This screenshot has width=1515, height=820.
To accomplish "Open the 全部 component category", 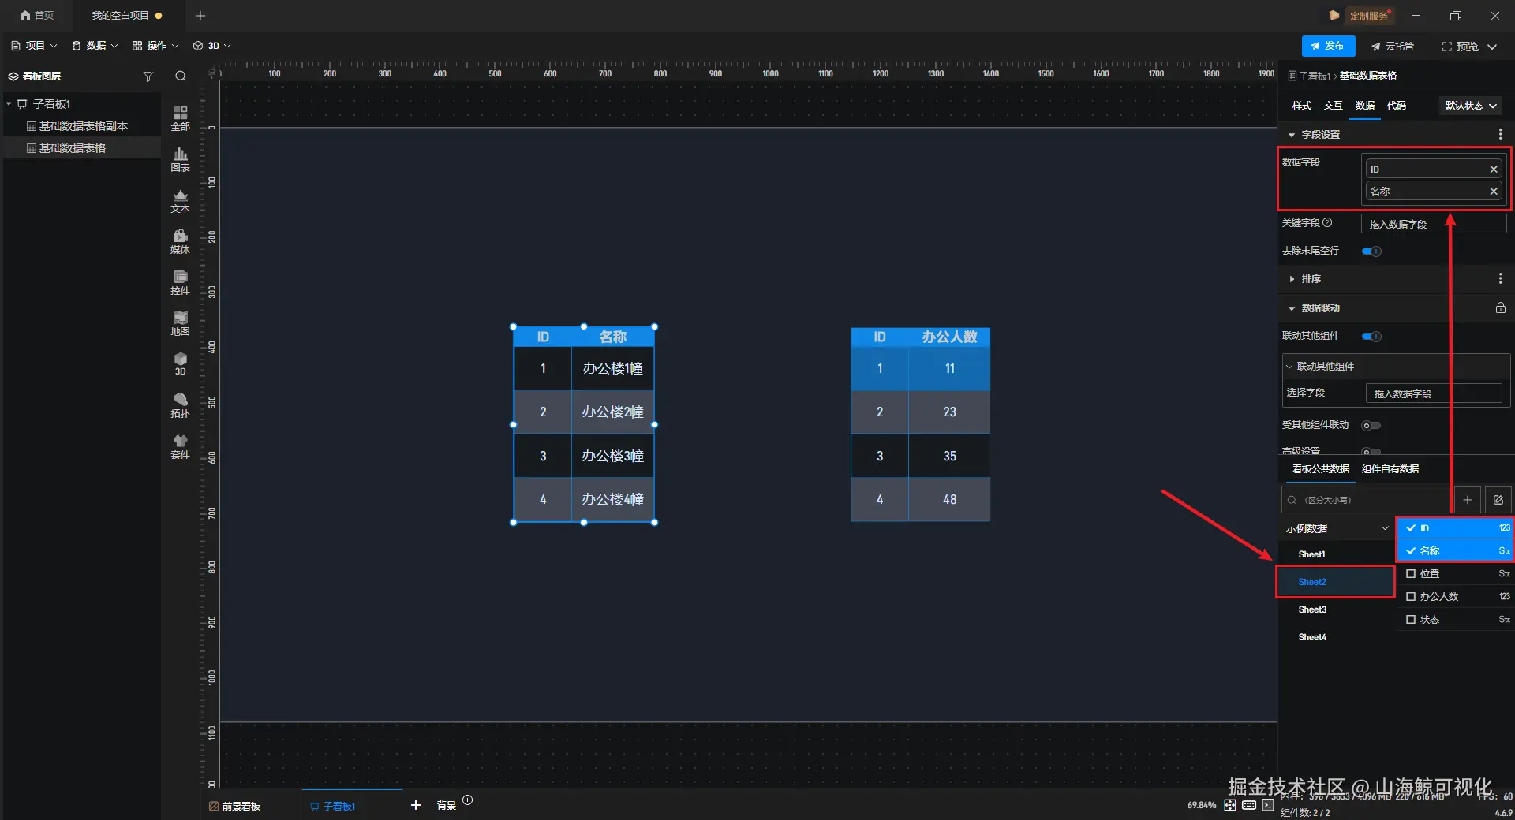I will [181, 118].
